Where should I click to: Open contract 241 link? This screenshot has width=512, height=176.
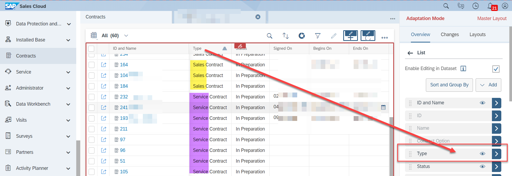tap(124, 108)
